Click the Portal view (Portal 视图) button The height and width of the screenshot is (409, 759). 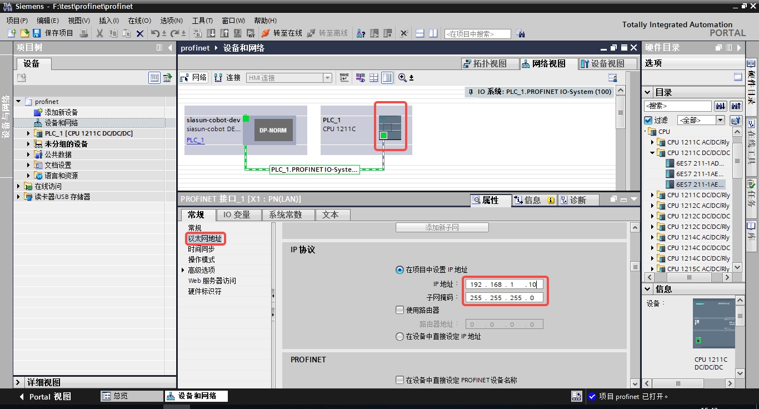click(x=46, y=397)
